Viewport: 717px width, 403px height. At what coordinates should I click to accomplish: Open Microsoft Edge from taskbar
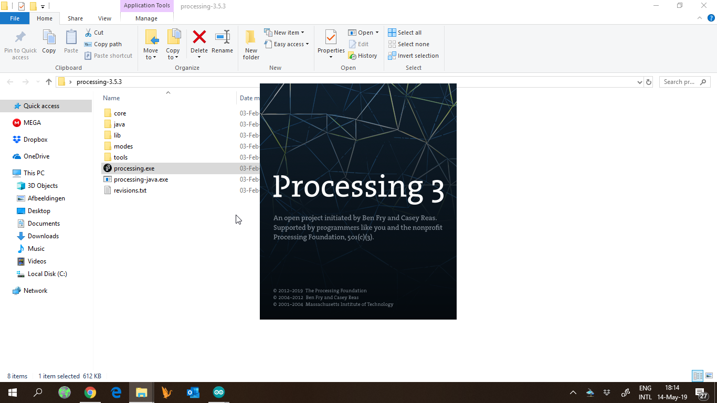116,393
